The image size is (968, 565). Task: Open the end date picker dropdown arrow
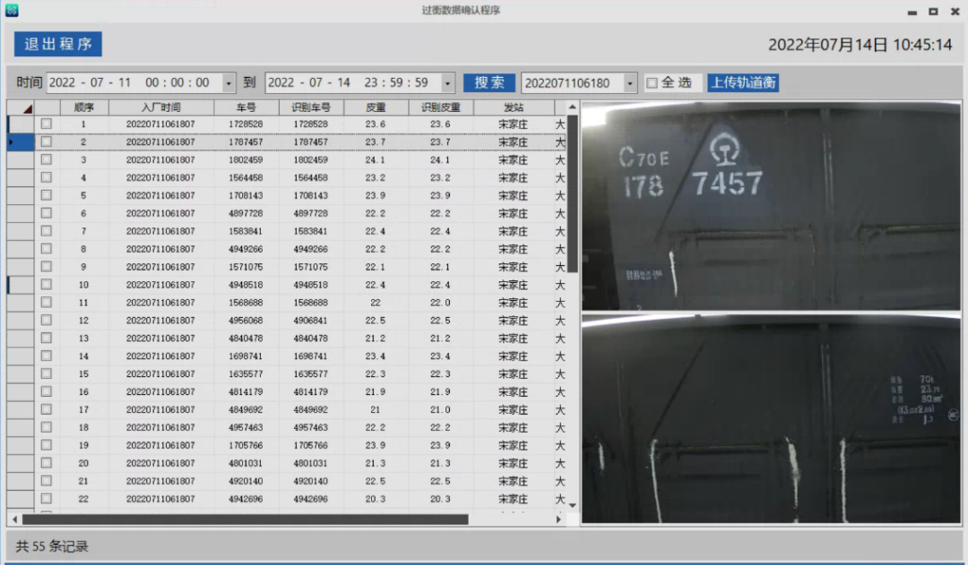pyautogui.click(x=447, y=82)
